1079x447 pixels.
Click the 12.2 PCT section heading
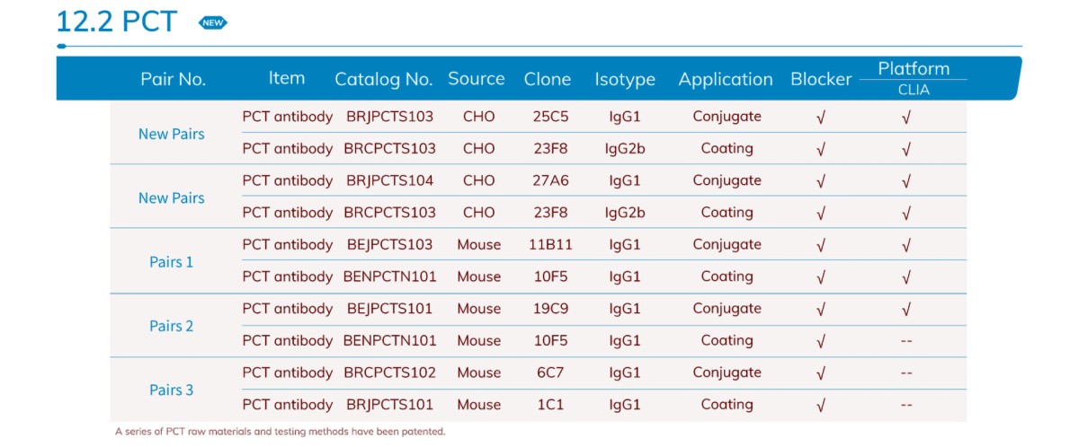pos(117,22)
